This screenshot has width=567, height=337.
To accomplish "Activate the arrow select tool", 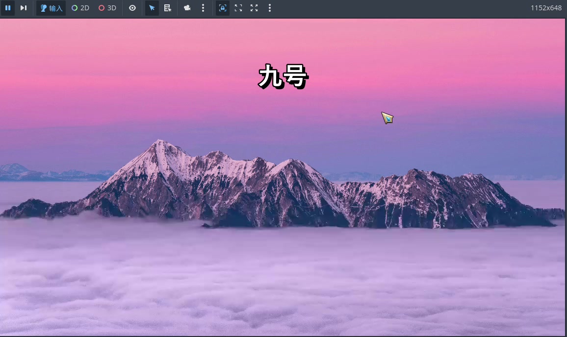I will pyautogui.click(x=152, y=8).
